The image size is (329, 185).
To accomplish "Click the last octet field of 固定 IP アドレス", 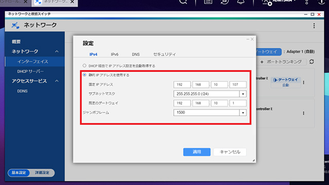I will [x=237, y=84].
